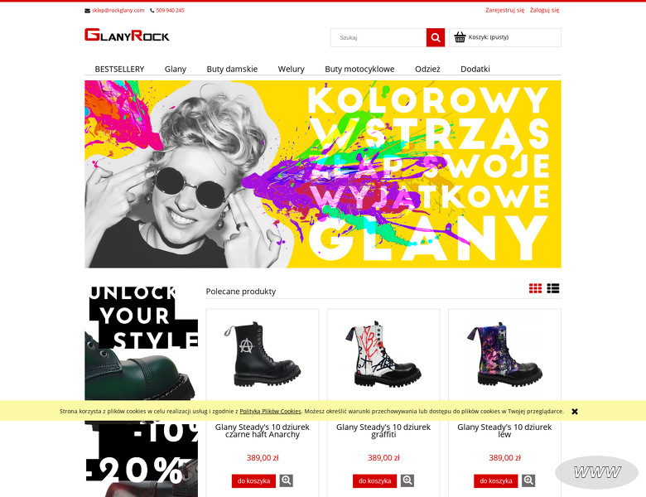Open the BESTSELLERY menu item
The width and height of the screenshot is (646, 497).
(119, 70)
